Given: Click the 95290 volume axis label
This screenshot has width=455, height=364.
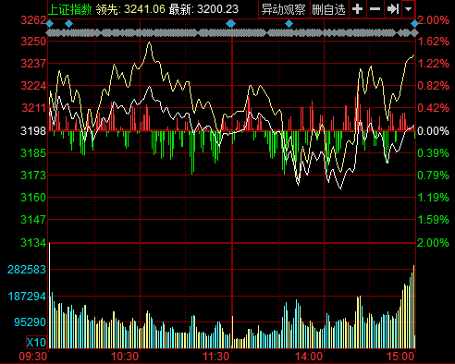Looking at the screenshot, I should click(x=30, y=322).
